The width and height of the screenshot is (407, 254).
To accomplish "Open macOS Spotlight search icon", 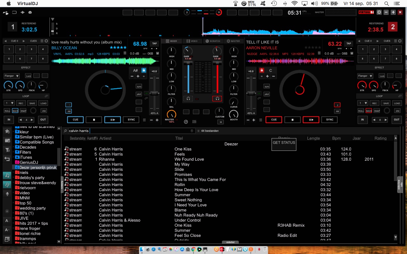I will coord(387,3).
